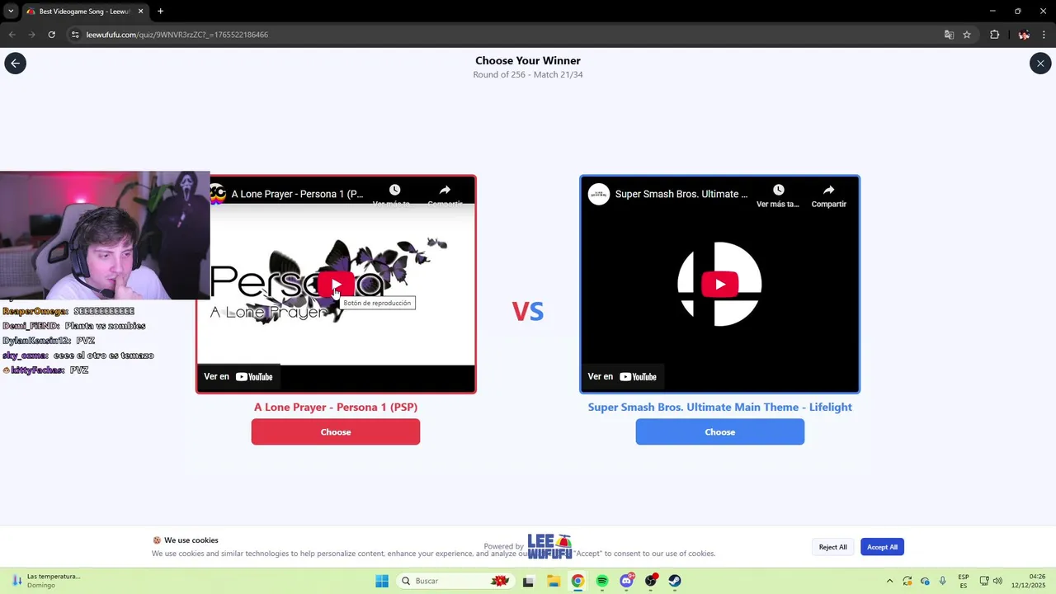Open Watch Later on Persona video
This screenshot has width=1056, height=594.
394,195
